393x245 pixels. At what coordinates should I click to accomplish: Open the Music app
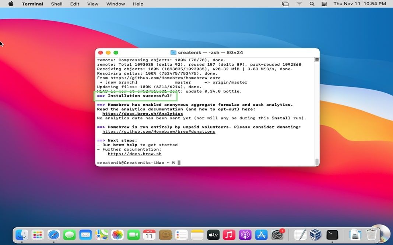229,235
